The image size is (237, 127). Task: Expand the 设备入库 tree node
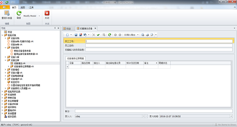click(x=5, y=57)
